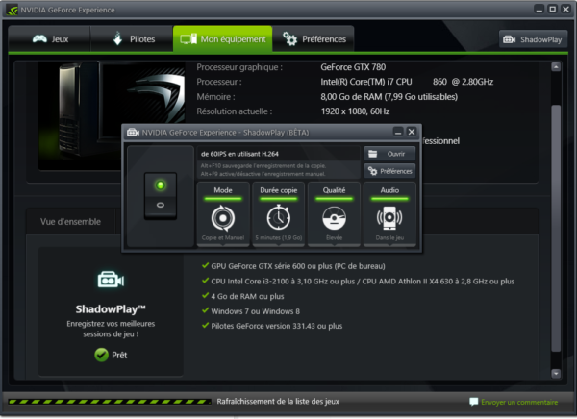Expand the Audio setting
The width and height of the screenshot is (577, 419).
(389, 213)
